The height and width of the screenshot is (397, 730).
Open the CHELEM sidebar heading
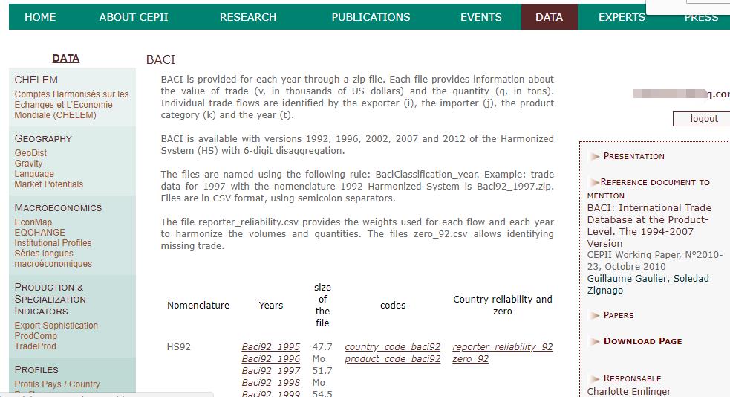36,80
